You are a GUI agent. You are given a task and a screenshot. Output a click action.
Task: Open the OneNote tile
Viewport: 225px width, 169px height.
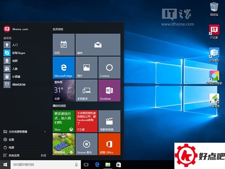pos(109,91)
